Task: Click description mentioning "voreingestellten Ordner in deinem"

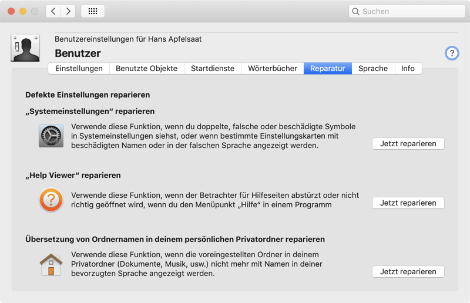Action: (197, 264)
